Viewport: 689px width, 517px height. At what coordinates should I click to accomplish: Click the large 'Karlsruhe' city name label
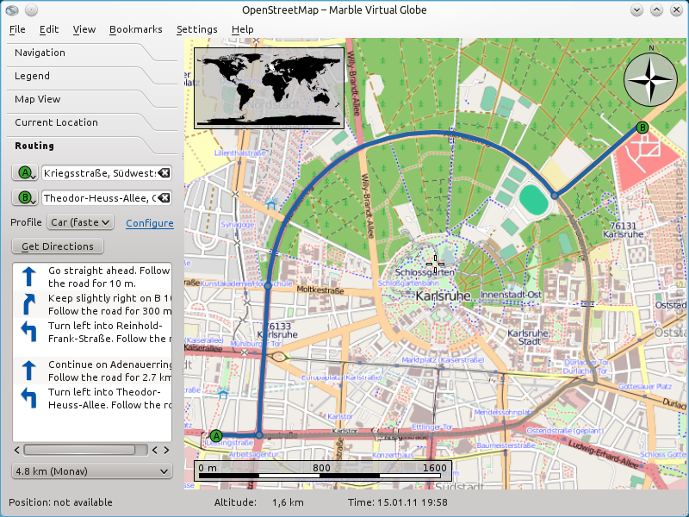click(443, 296)
